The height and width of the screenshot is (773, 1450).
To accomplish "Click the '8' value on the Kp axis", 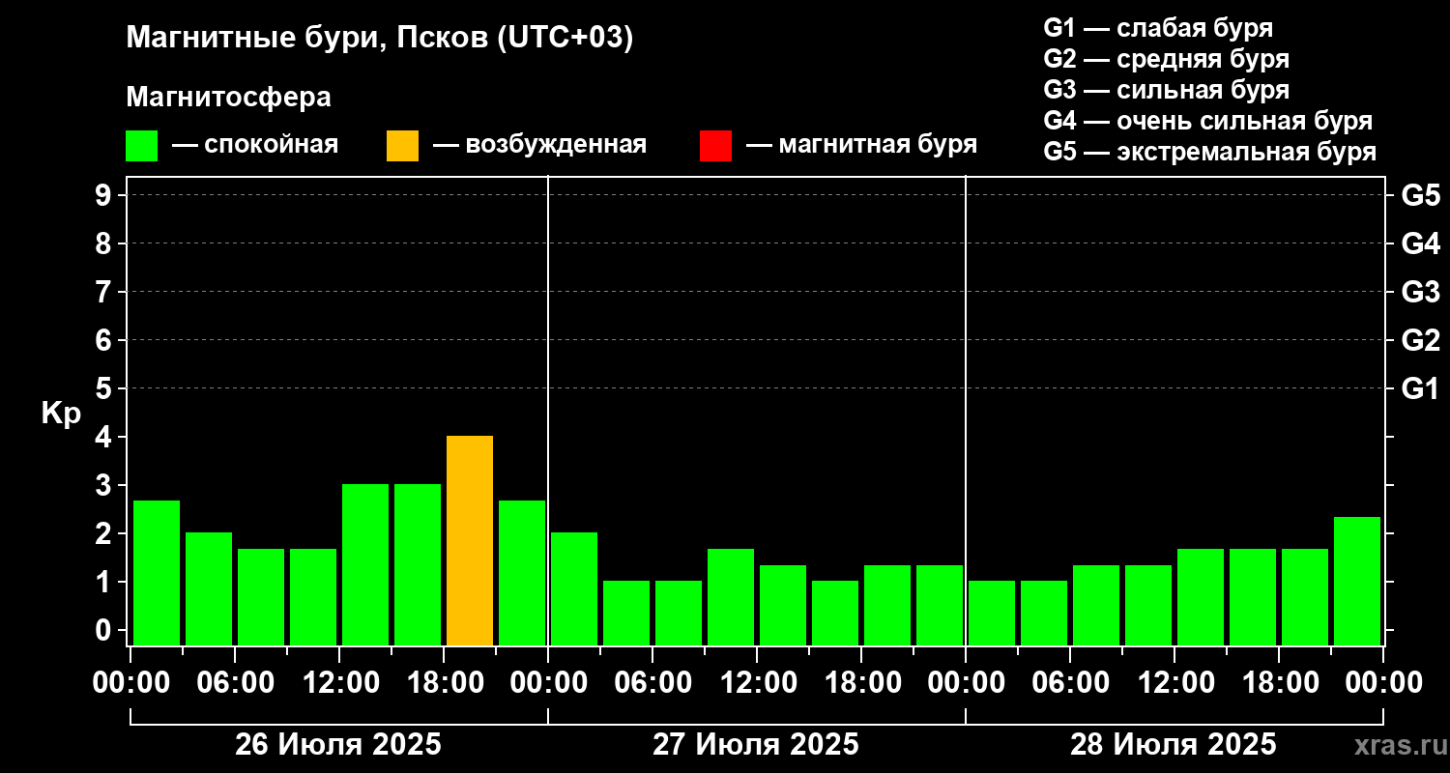I will click(x=105, y=243).
